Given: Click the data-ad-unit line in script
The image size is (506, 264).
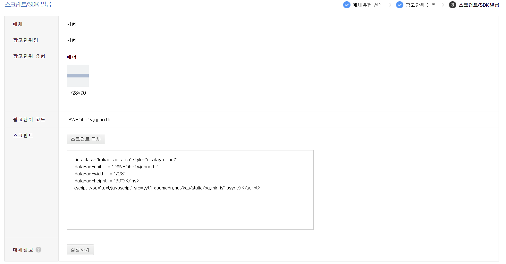Looking at the screenshot, I should pyautogui.click(x=117, y=167).
